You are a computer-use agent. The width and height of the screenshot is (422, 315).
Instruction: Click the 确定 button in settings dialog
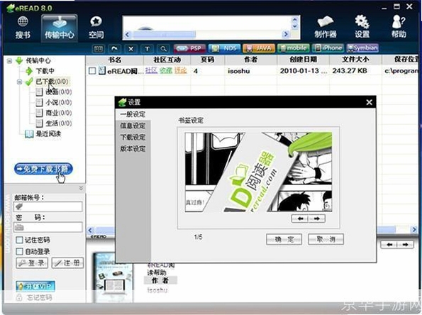click(x=284, y=239)
